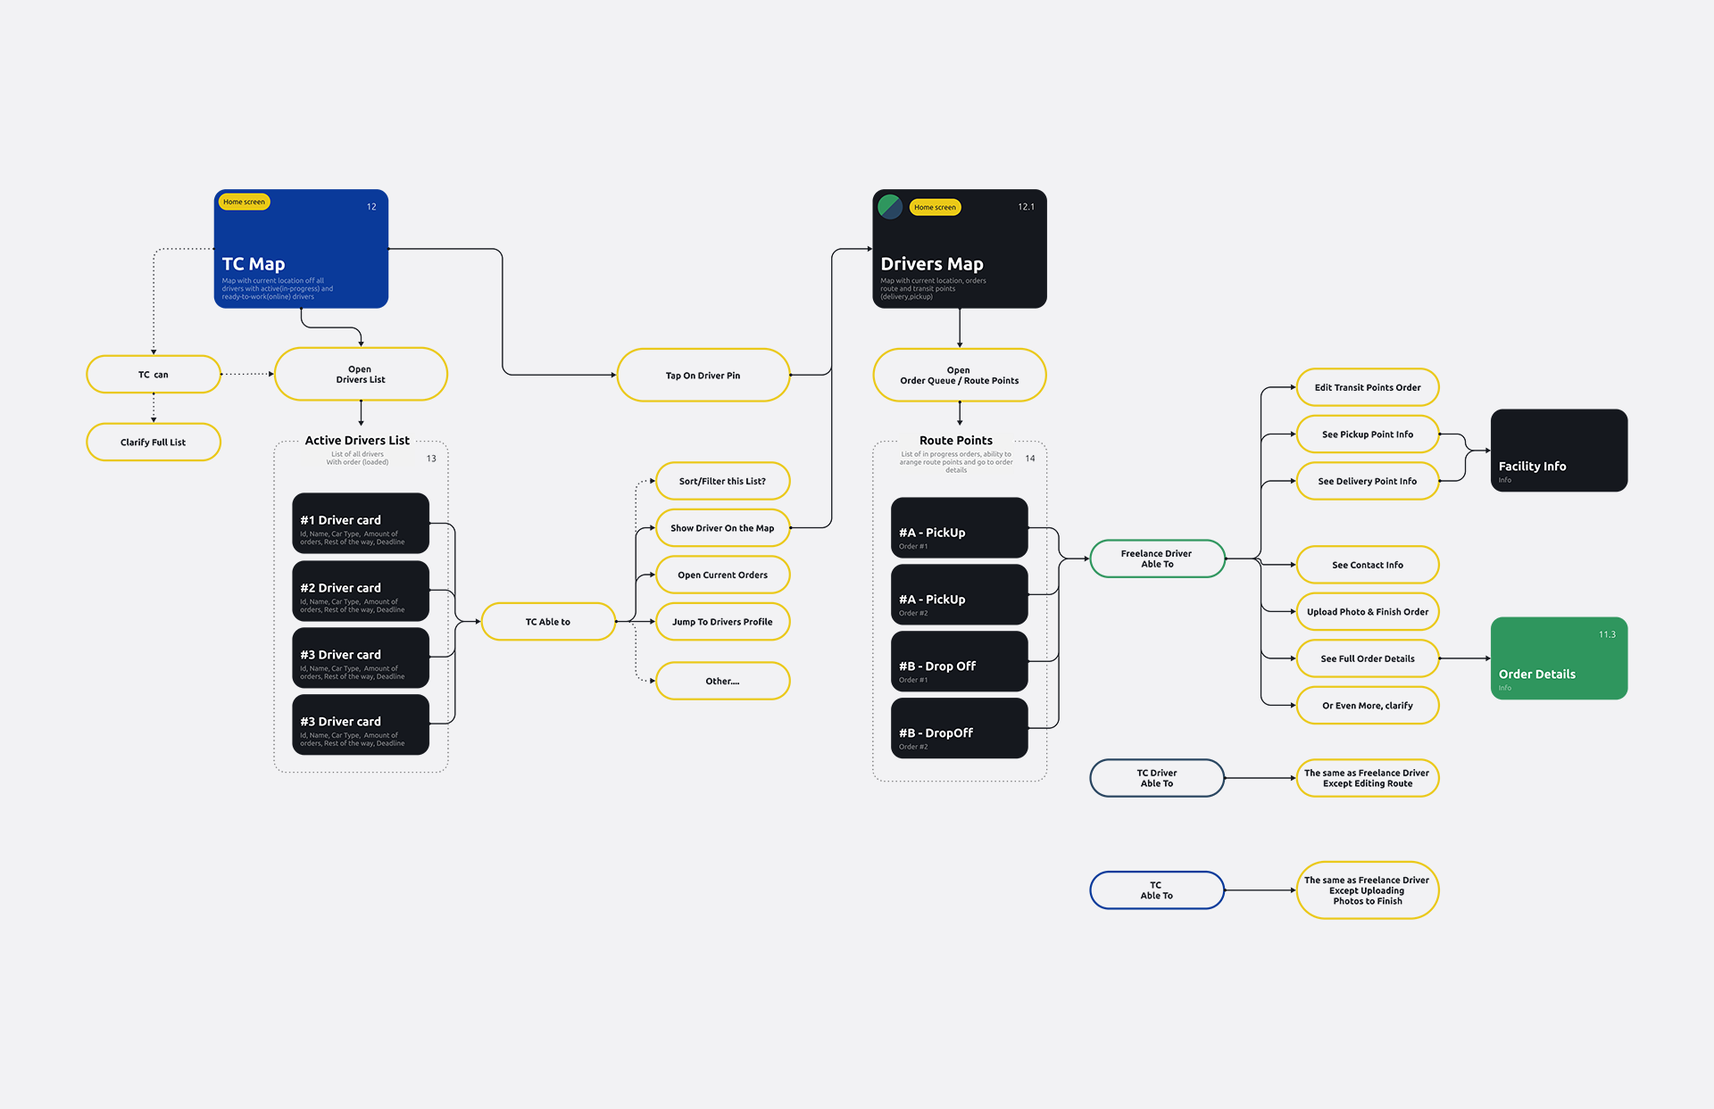Click the Edit Transit Points Order node
The width and height of the screenshot is (1714, 1109).
tap(1367, 387)
